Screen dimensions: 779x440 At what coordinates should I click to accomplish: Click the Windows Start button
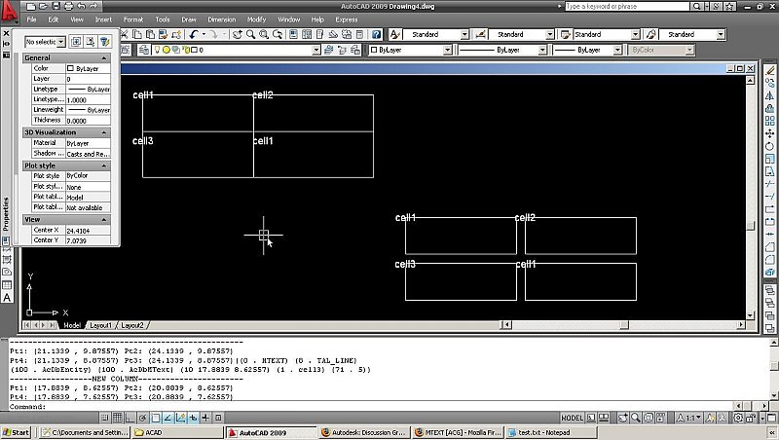16,432
